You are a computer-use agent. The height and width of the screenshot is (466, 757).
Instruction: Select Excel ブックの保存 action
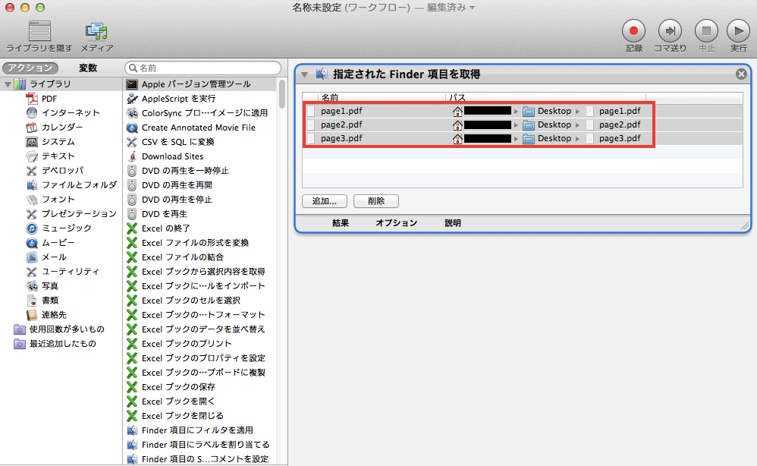tap(200, 387)
